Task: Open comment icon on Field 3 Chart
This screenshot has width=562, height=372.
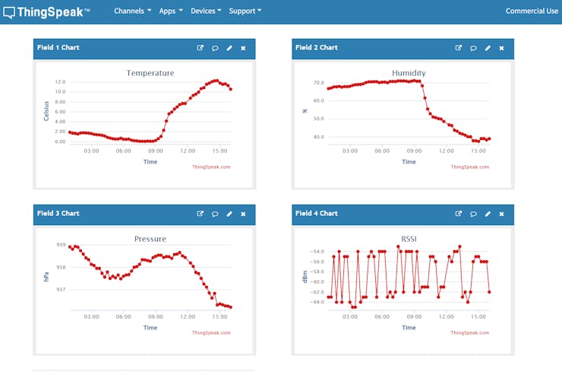Action: pos(215,214)
